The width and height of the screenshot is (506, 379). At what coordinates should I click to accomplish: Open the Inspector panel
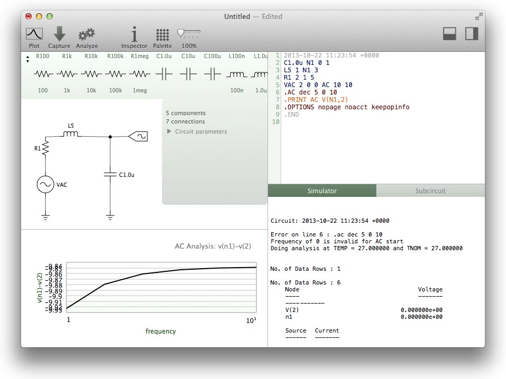click(x=134, y=35)
